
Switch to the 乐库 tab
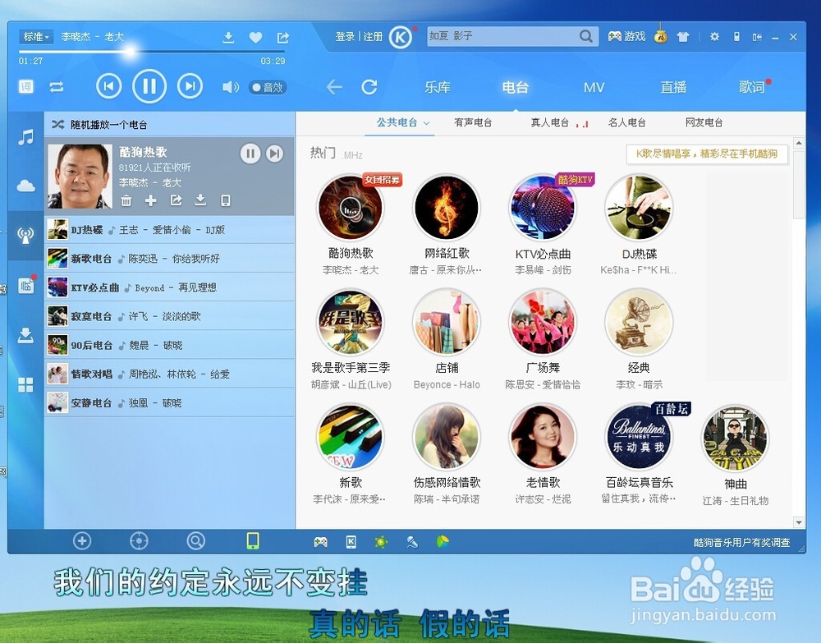(438, 87)
